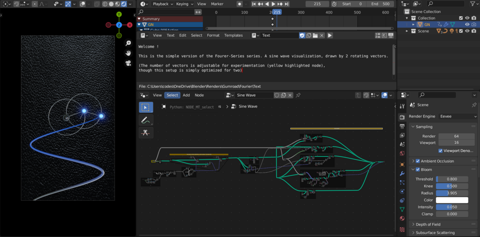Collapse the Summary channel in dope sheet
This screenshot has height=237, width=480.
[x=139, y=19]
